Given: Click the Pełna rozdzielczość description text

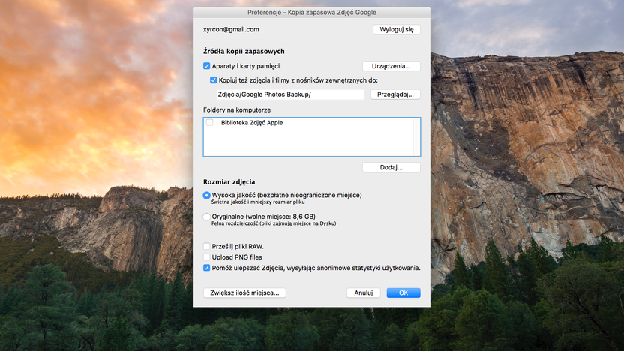Looking at the screenshot, I should 274,223.
